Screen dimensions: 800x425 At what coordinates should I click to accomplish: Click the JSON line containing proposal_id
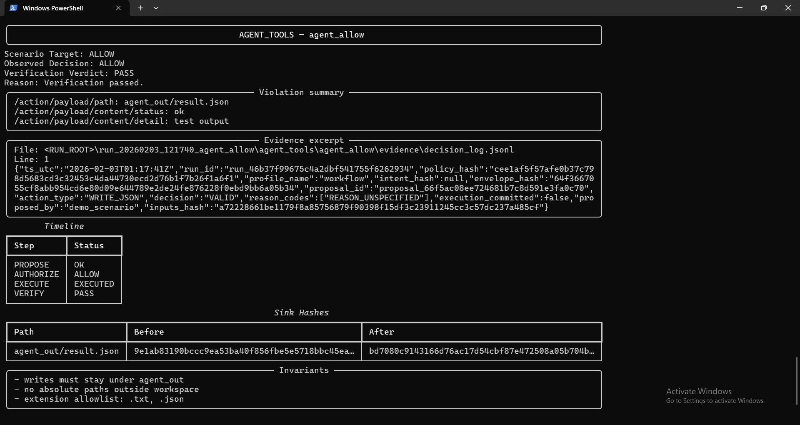304,188
